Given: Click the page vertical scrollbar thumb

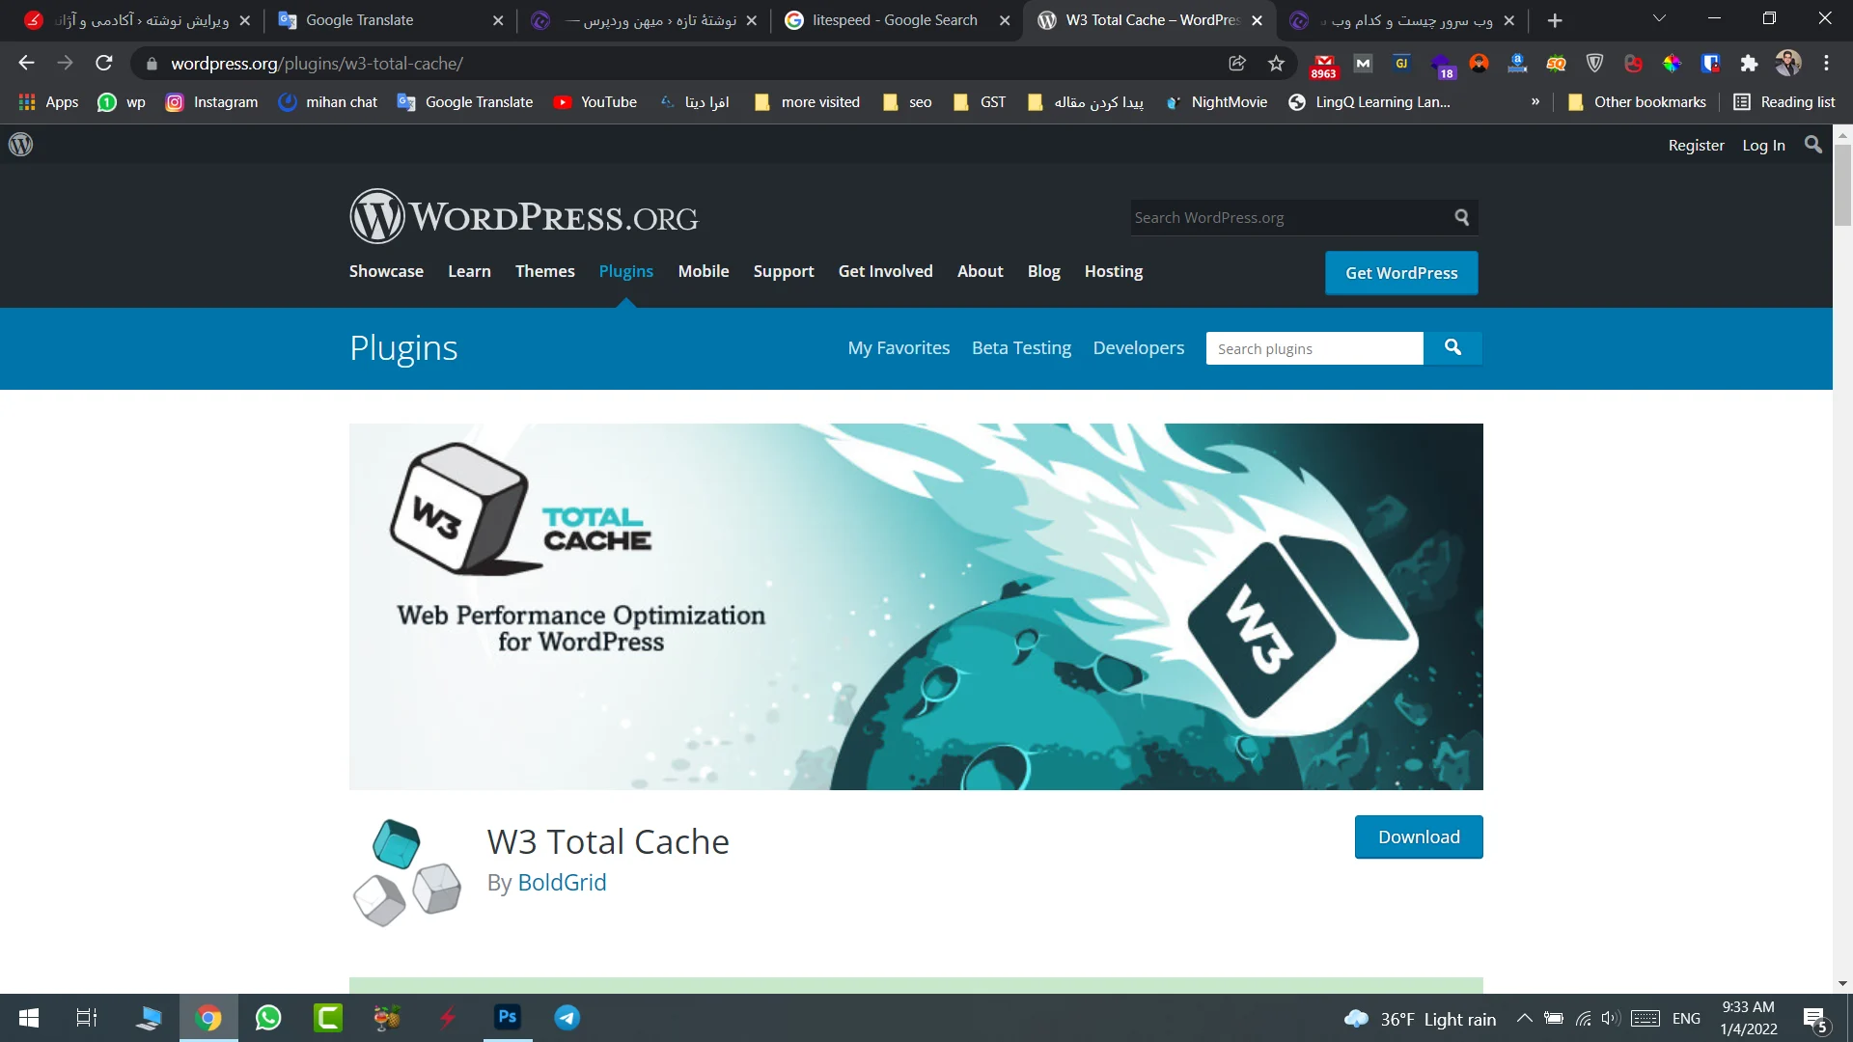Looking at the screenshot, I should pyautogui.click(x=1842, y=183).
